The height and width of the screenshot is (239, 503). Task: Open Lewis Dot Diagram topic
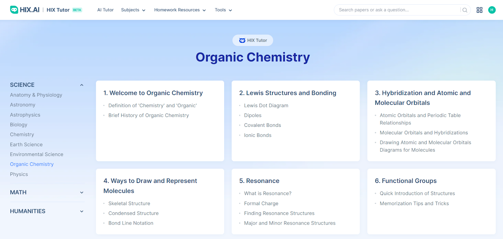tap(266, 106)
